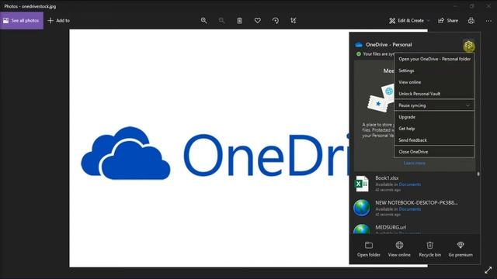Rotate the photo using rotate icon

point(276,21)
